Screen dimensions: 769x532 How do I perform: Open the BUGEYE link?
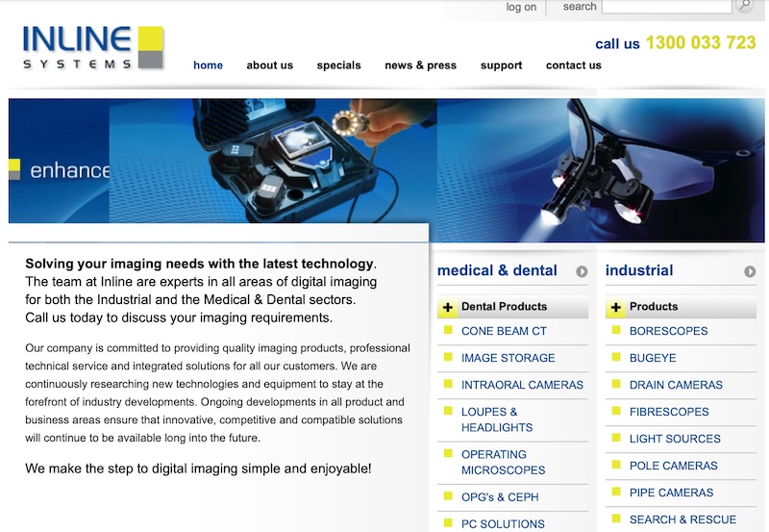[653, 358]
